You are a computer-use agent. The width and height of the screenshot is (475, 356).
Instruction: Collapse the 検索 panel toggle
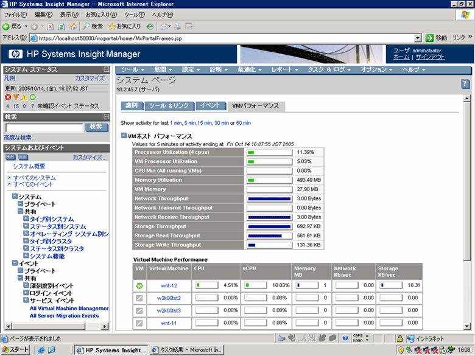pos(107,117)
